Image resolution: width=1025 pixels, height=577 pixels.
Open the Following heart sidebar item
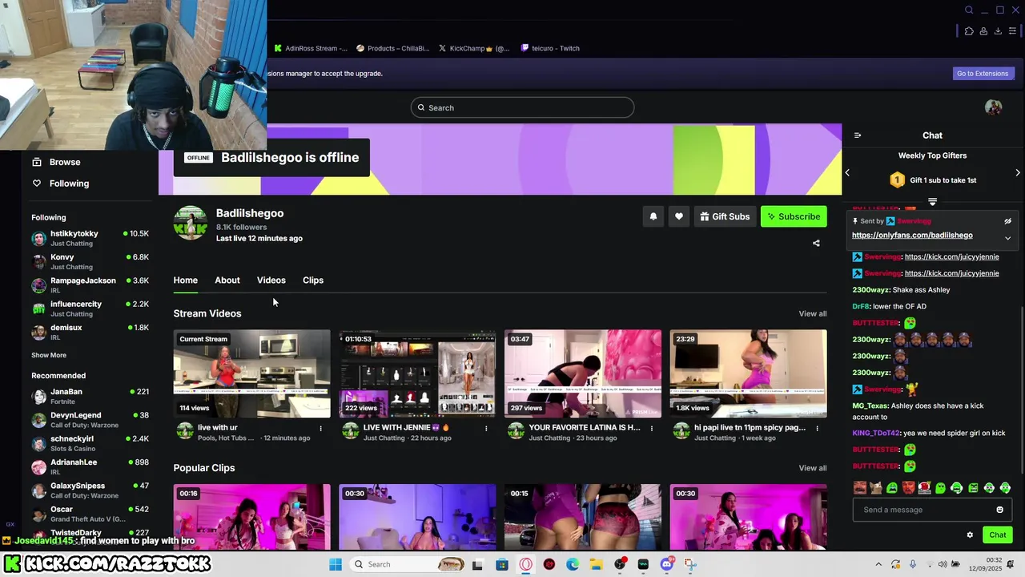(60, 184)
